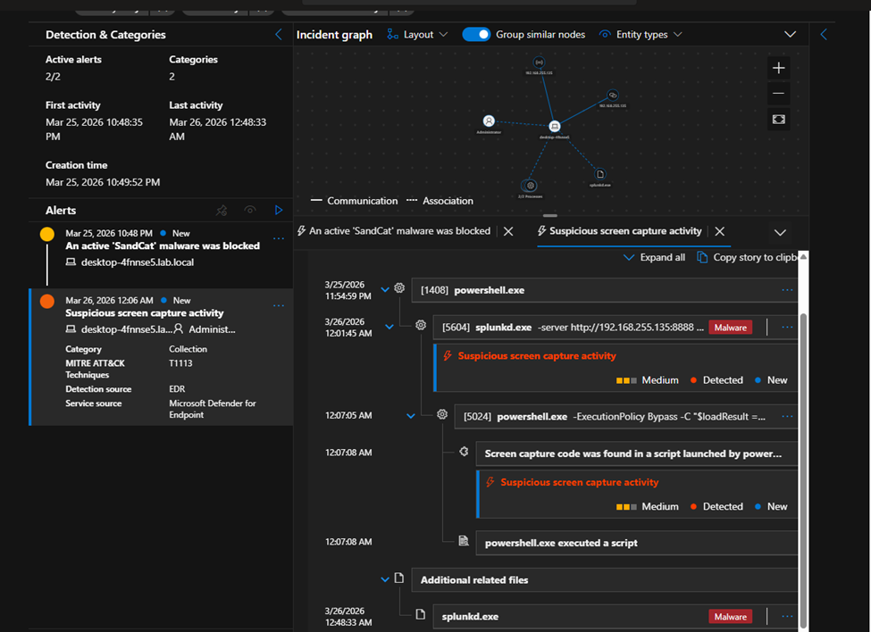871x632 pixels.
Task: Open the Layout dropdown
Action: pos(418,35)
